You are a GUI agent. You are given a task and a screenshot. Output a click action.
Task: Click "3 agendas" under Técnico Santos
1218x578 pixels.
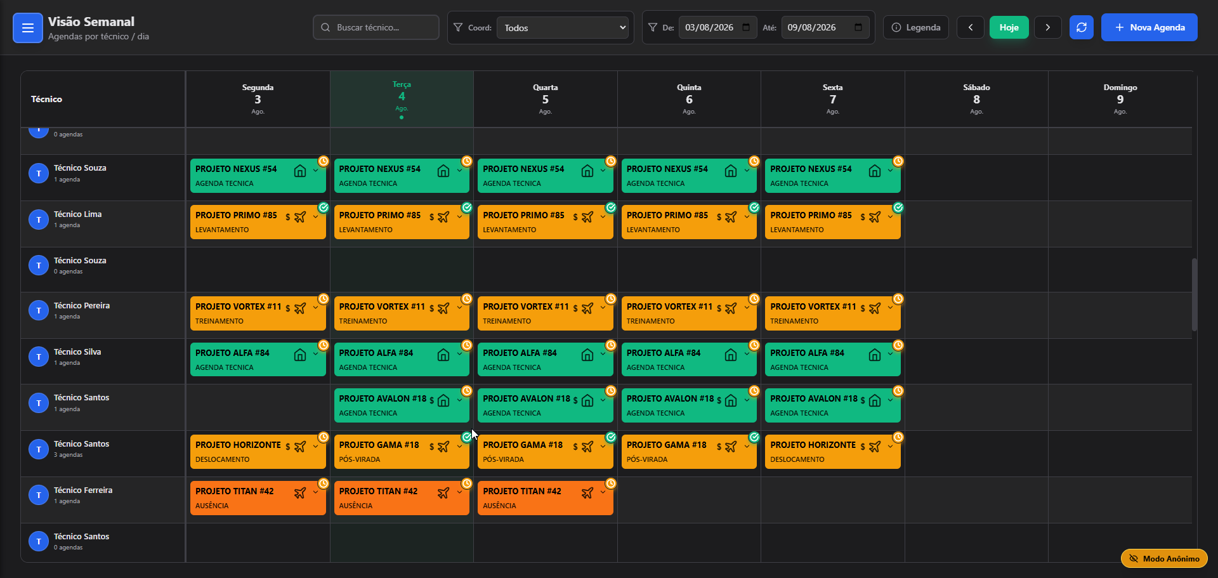tap(69, 455)
